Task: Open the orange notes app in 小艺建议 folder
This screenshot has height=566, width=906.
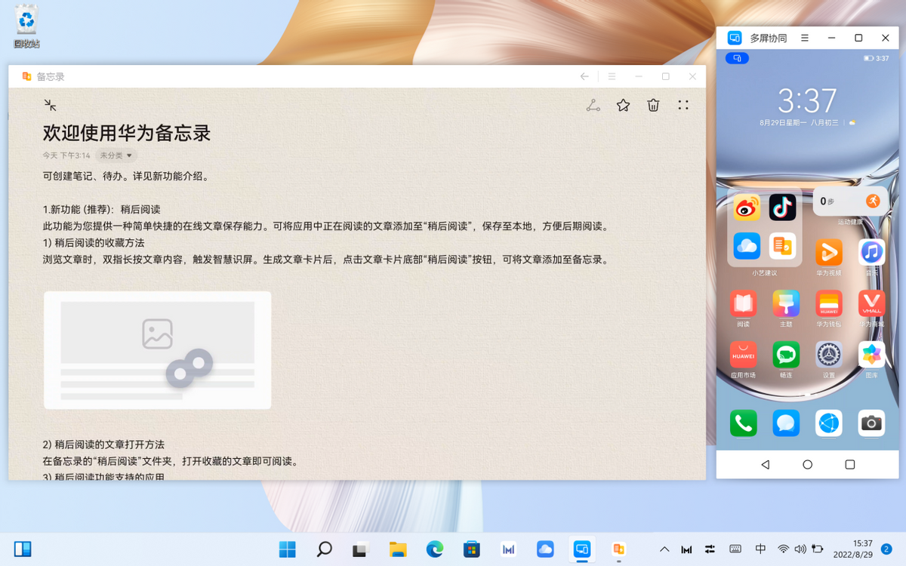Action: (x=783, y=245)
